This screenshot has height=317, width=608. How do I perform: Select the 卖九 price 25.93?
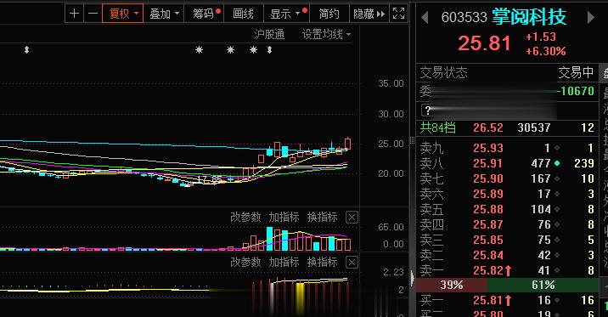[487, 148]
